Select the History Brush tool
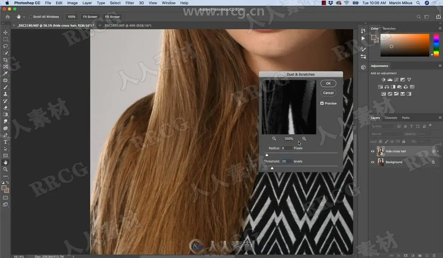Image resolution: width=443 pixels, height=258 pixels. coord(5,101)
